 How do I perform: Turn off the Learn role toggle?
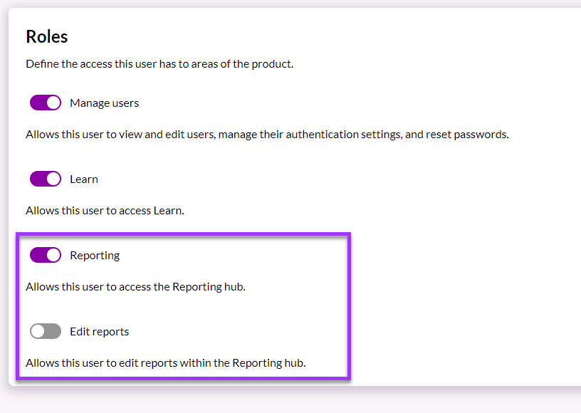46,179
